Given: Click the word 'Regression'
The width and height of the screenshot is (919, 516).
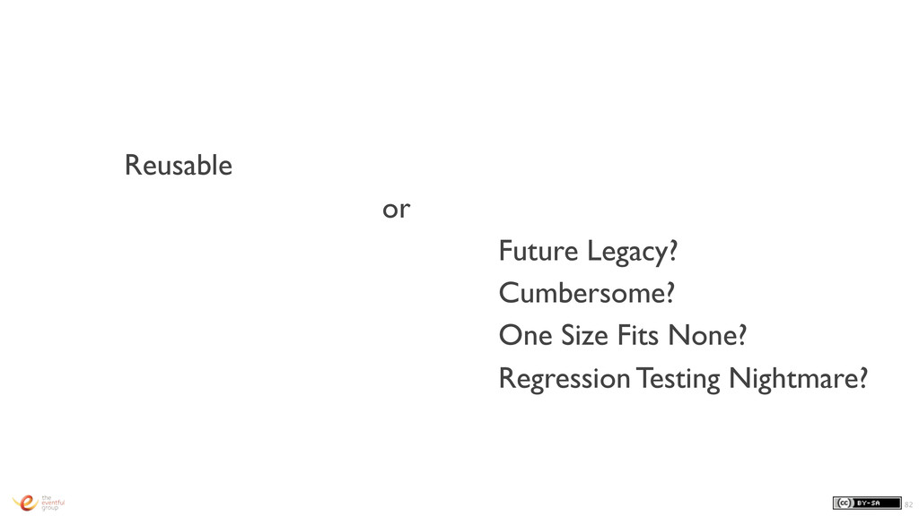Looking at the screenshot, I should [x=564, y=379].
